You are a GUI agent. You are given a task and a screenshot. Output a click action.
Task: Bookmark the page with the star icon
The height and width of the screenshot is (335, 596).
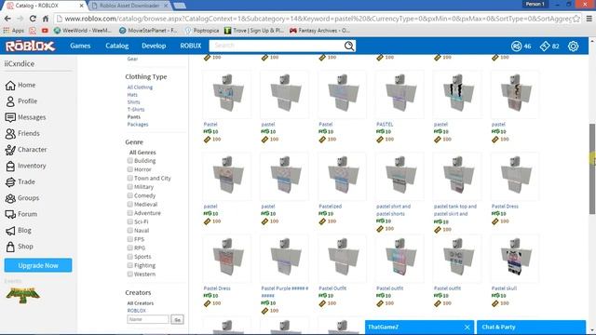tap(576, 19)
